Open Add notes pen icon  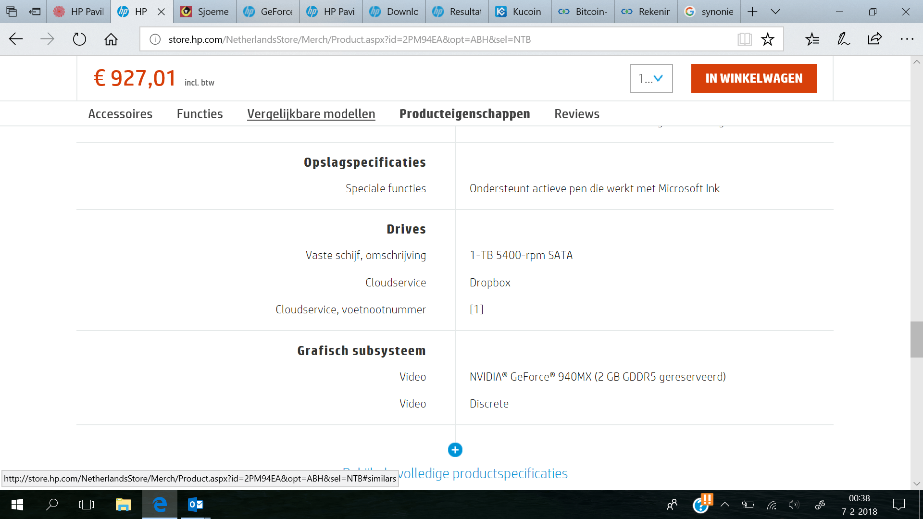click(x=844, y=39)
